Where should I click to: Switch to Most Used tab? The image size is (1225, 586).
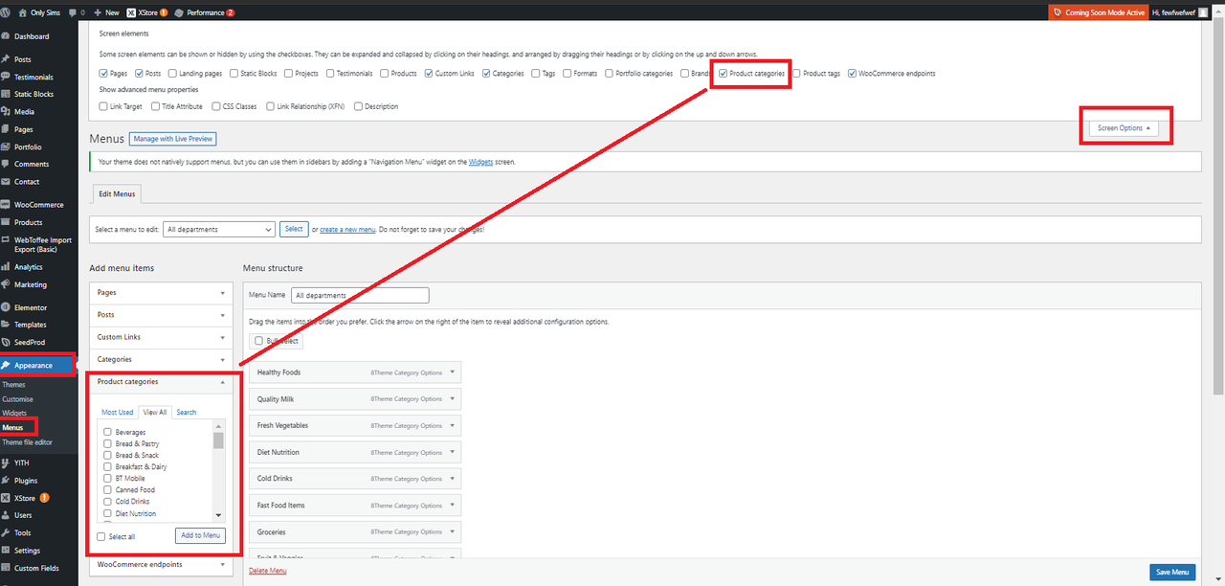point(118,412)
